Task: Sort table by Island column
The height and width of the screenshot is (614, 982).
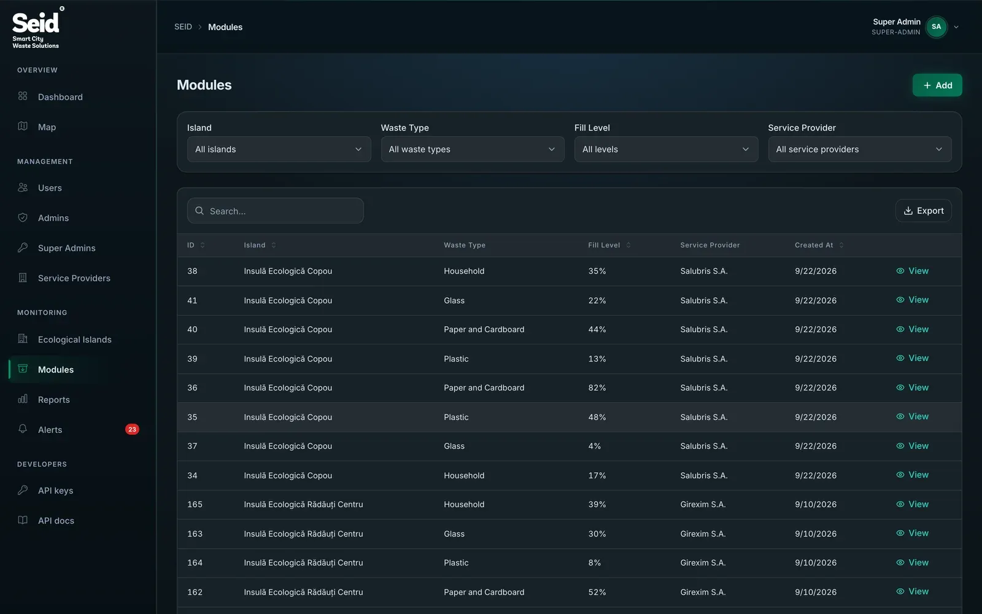Action: tap(260, 245)
